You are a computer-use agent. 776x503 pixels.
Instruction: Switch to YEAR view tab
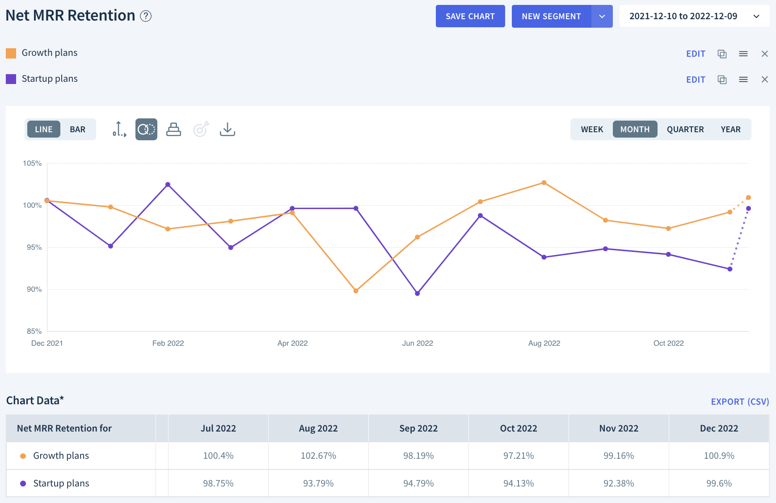click(730, 129)
